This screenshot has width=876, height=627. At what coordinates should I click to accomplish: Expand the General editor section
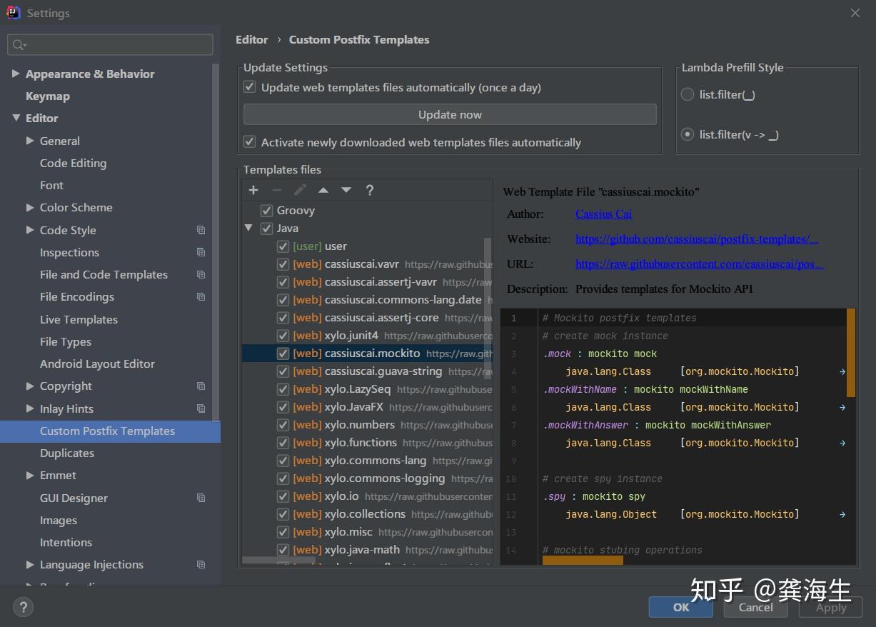[29, 141]
